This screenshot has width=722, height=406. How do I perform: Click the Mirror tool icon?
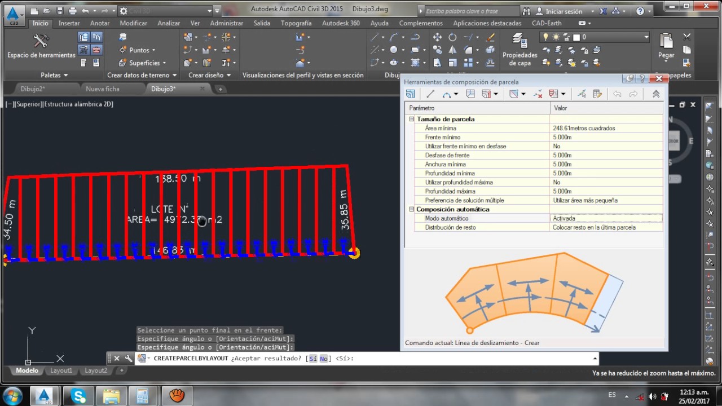click(x=452, y=50)
